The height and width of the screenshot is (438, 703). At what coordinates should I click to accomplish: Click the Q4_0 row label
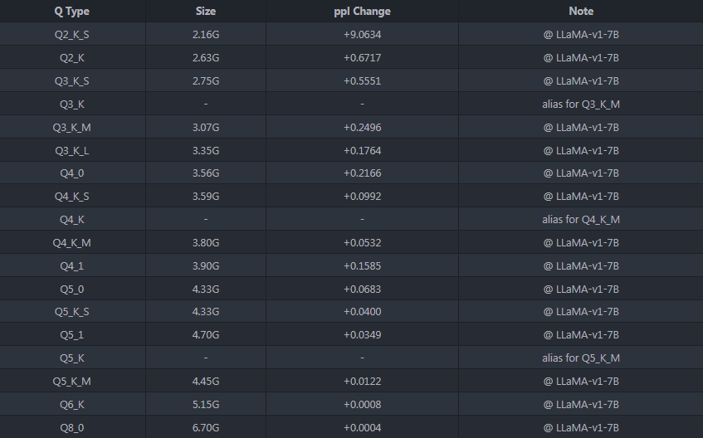[72, 173]
